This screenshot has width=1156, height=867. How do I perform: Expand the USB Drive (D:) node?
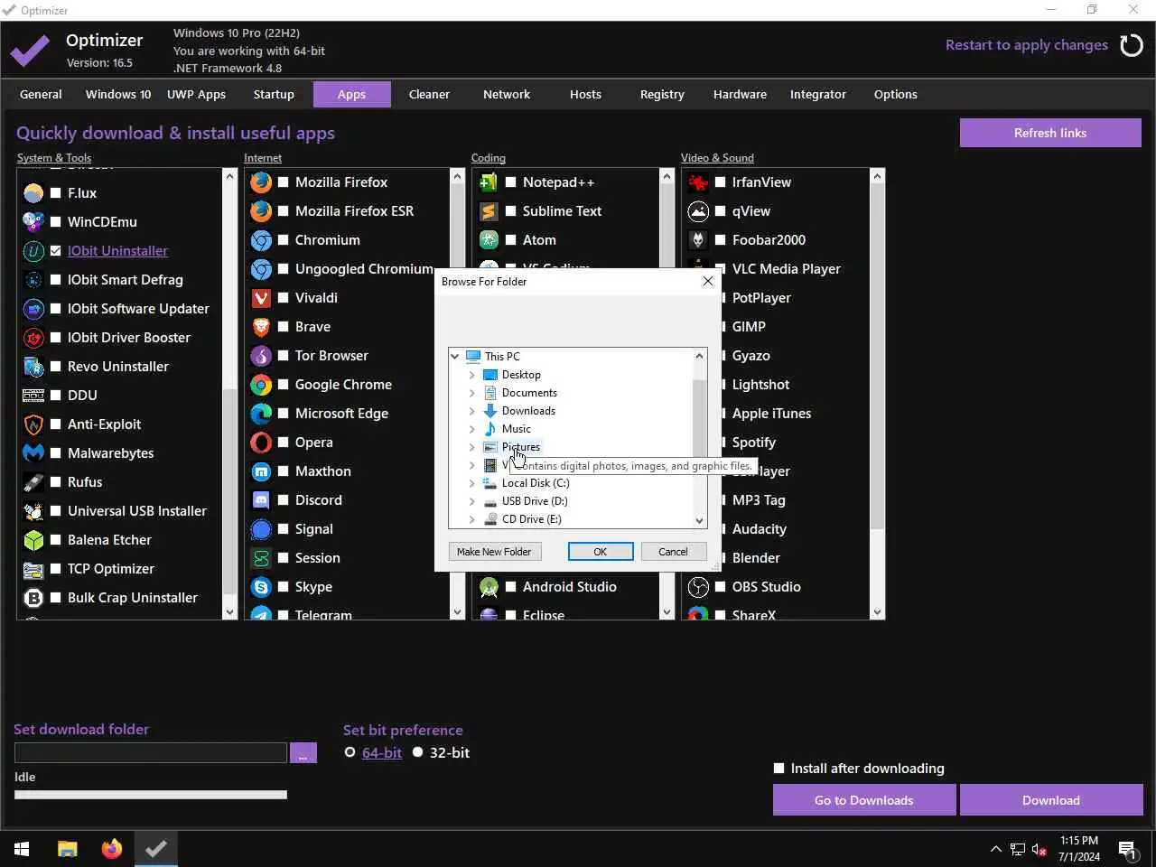coord(472,501)
